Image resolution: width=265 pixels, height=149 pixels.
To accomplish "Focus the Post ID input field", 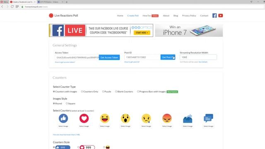I will (142, 57).
